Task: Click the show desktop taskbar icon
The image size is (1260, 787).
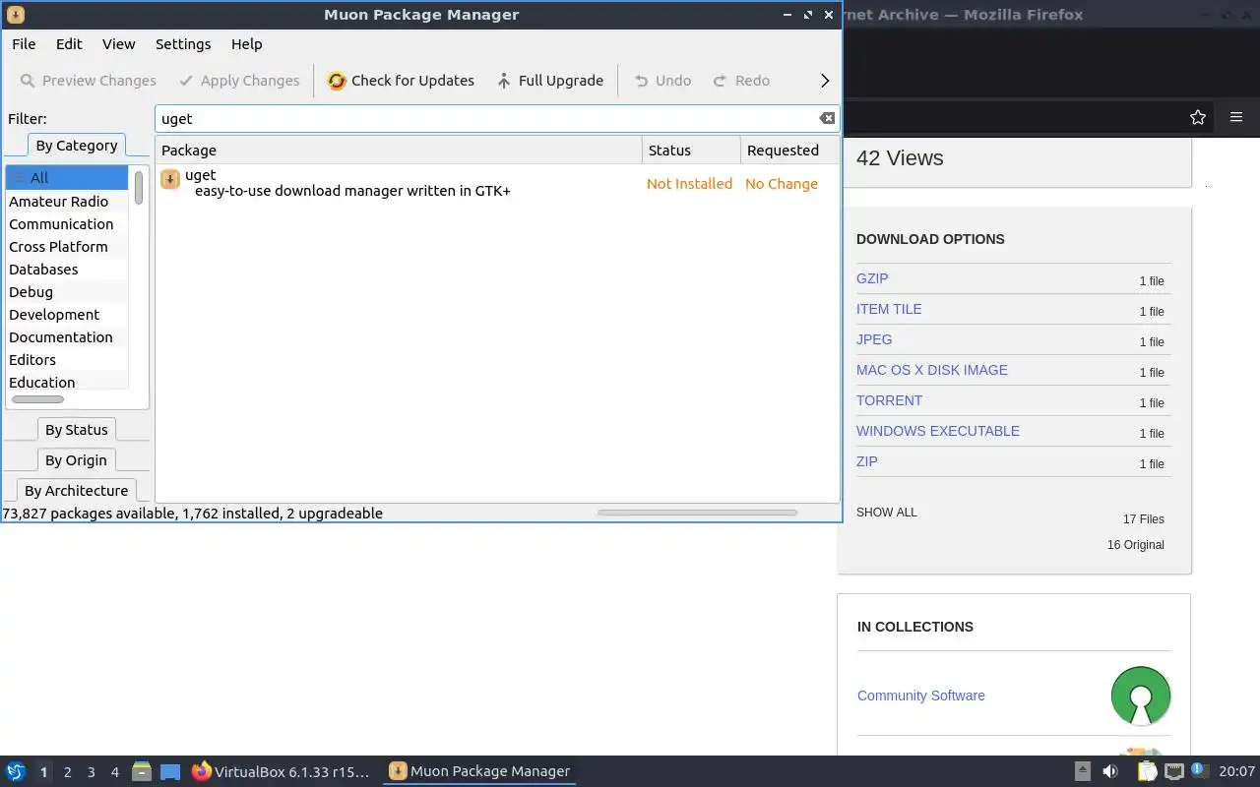Action: coord(170,772)
